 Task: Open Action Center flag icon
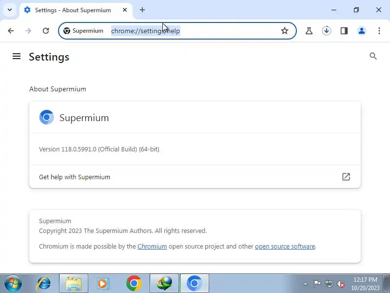tap(317, 284)
